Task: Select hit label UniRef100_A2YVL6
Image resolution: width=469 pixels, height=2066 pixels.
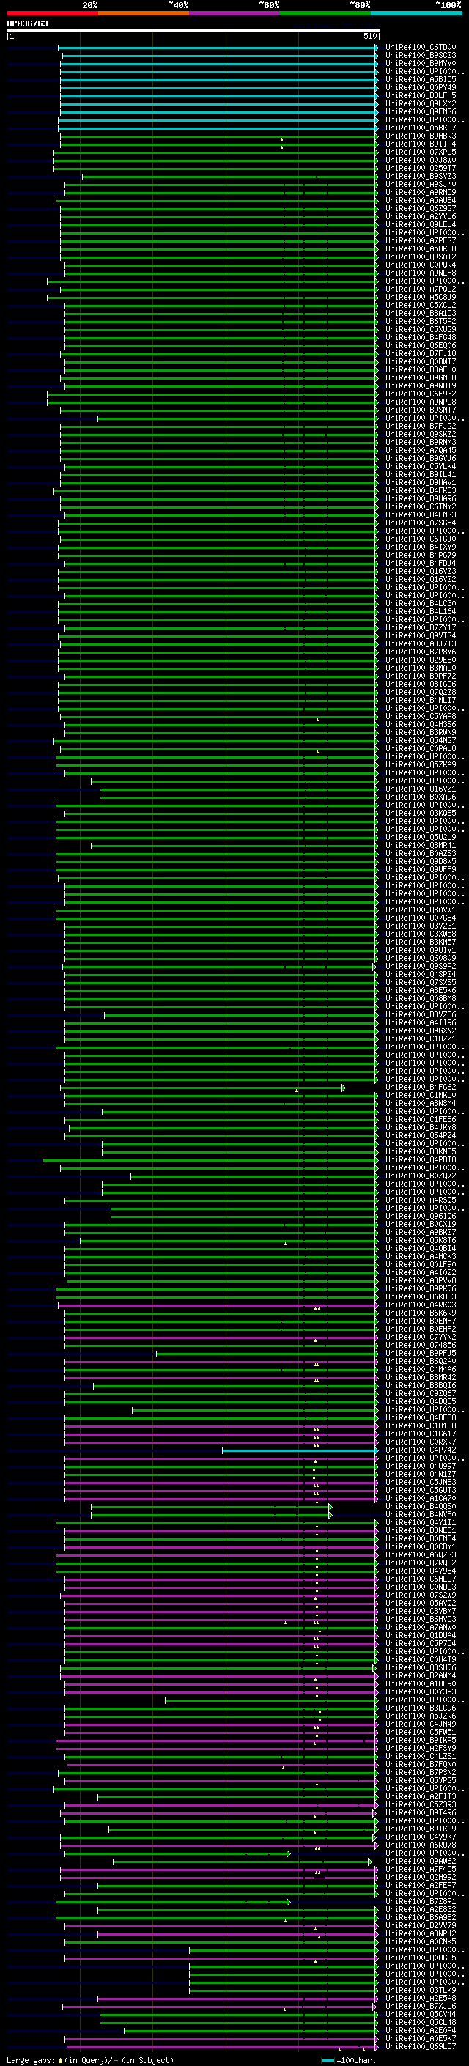Action: click(x=421, y=216)
